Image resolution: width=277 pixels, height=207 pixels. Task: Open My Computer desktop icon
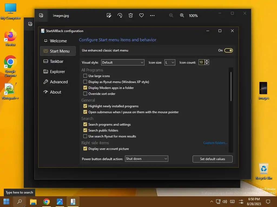(x=11, y=11)
